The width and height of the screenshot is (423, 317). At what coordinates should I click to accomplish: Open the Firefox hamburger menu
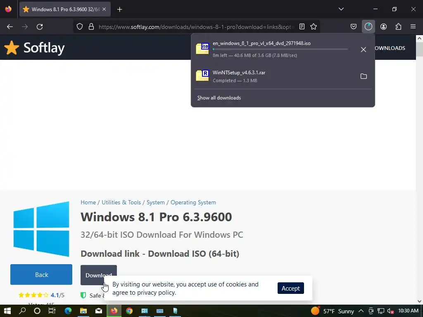(x=413, y=27)
